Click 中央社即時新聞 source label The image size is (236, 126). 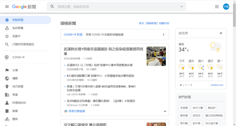coord(72,59)
